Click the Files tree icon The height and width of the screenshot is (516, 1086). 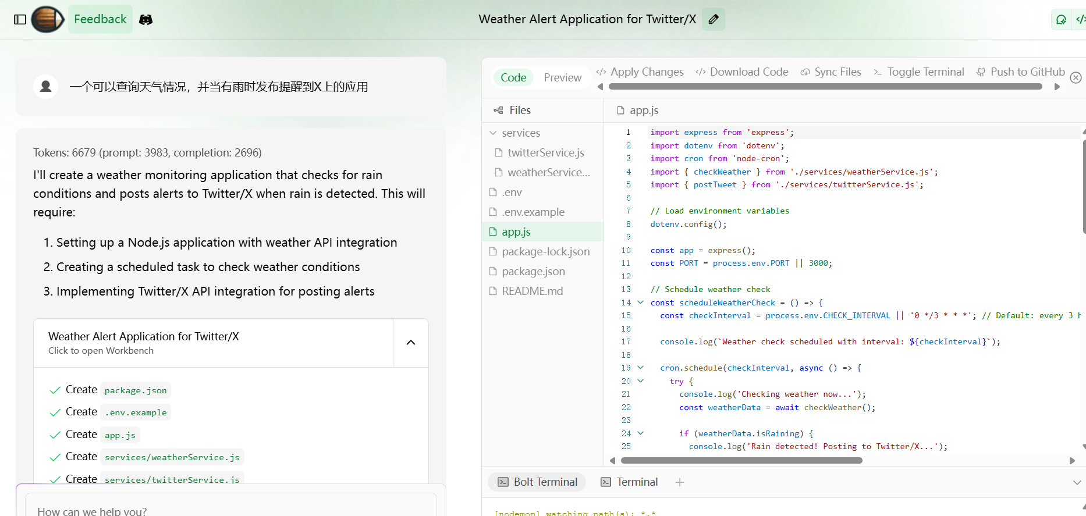pos(498,110)
